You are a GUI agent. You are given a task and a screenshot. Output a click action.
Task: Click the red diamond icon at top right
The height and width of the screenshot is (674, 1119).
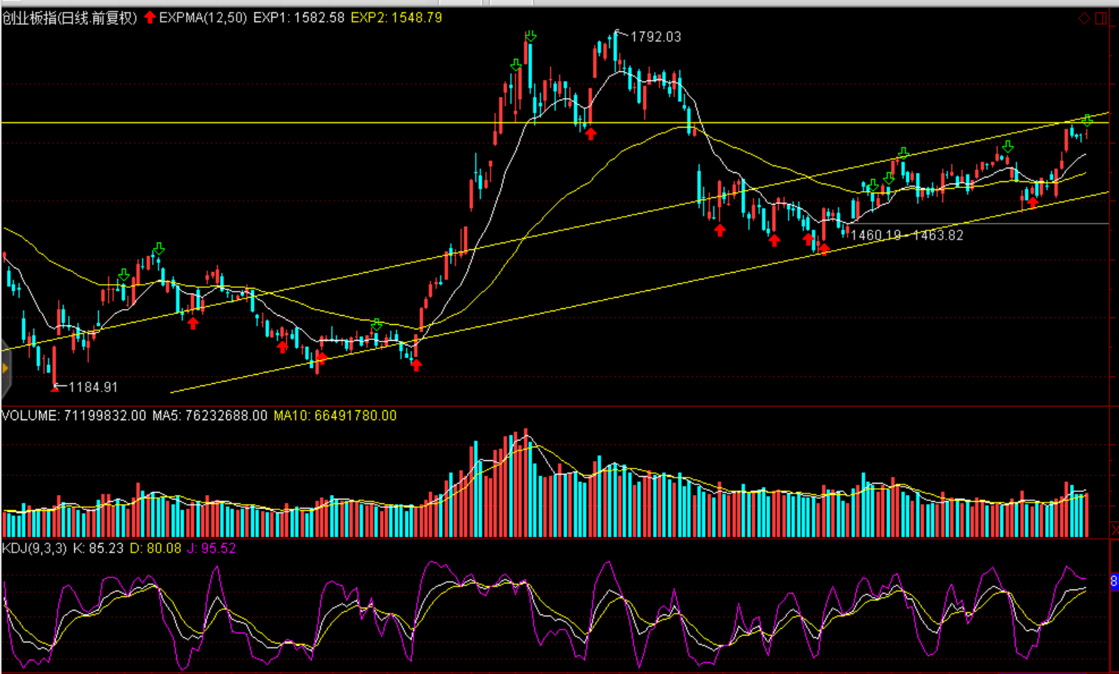coord(1084,18)
